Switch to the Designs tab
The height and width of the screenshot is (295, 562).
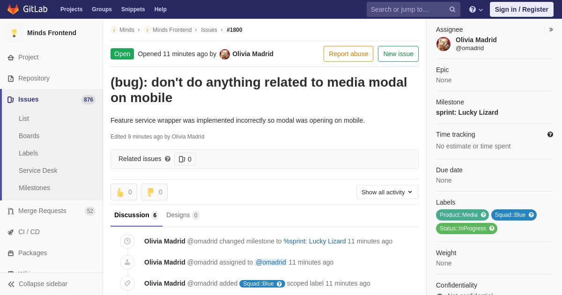tap(183, 215)
